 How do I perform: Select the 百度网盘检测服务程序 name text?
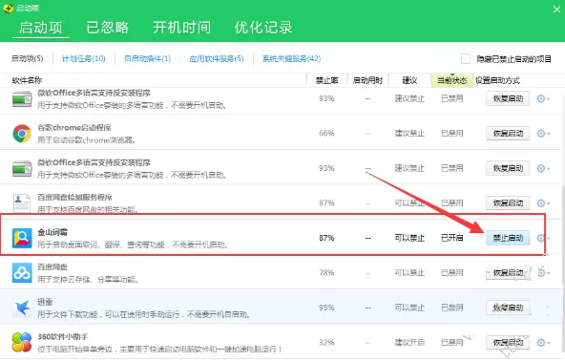75,197
